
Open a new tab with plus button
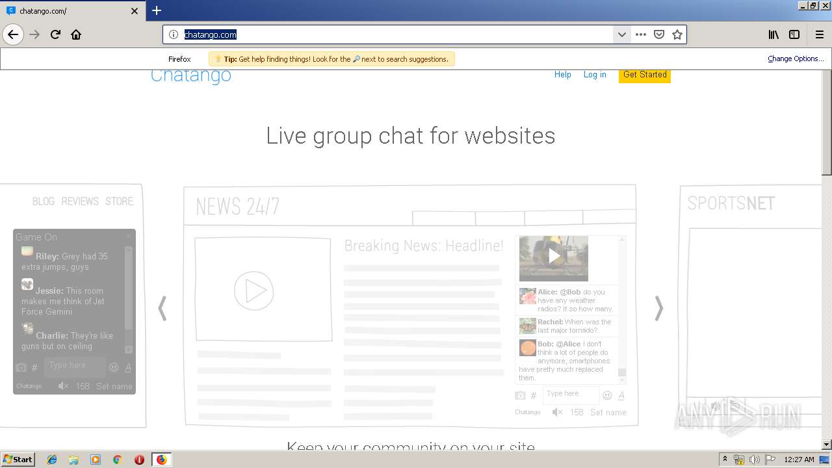coord(157,10)
